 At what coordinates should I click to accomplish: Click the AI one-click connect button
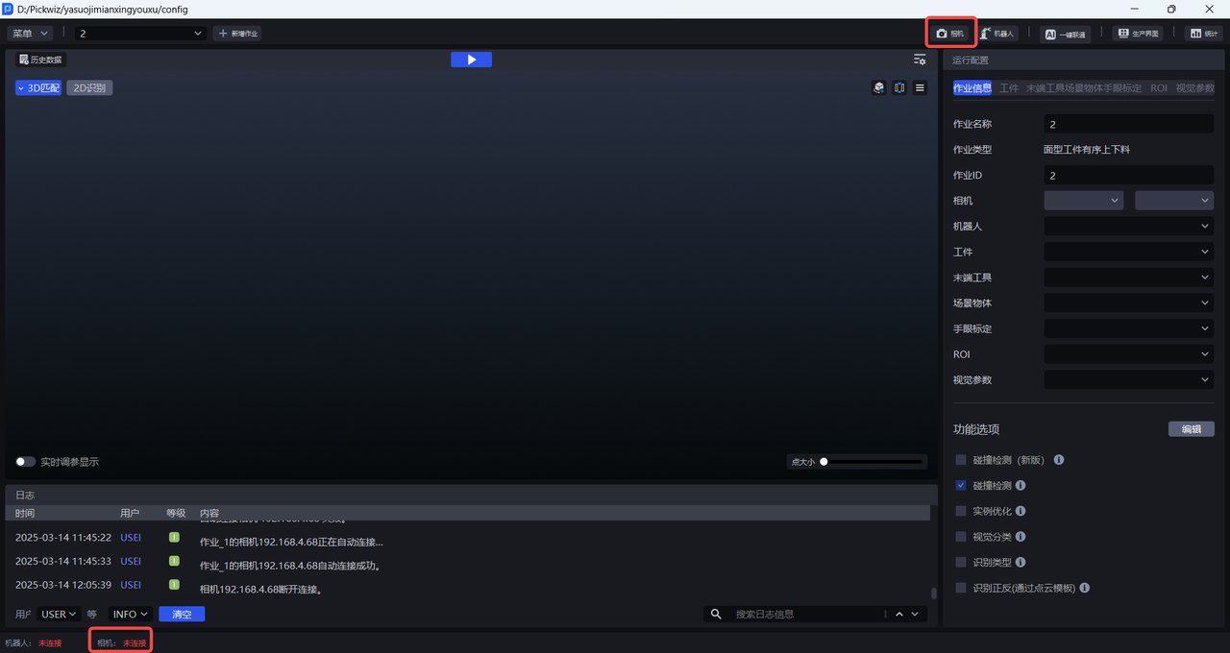(1065, 34)
